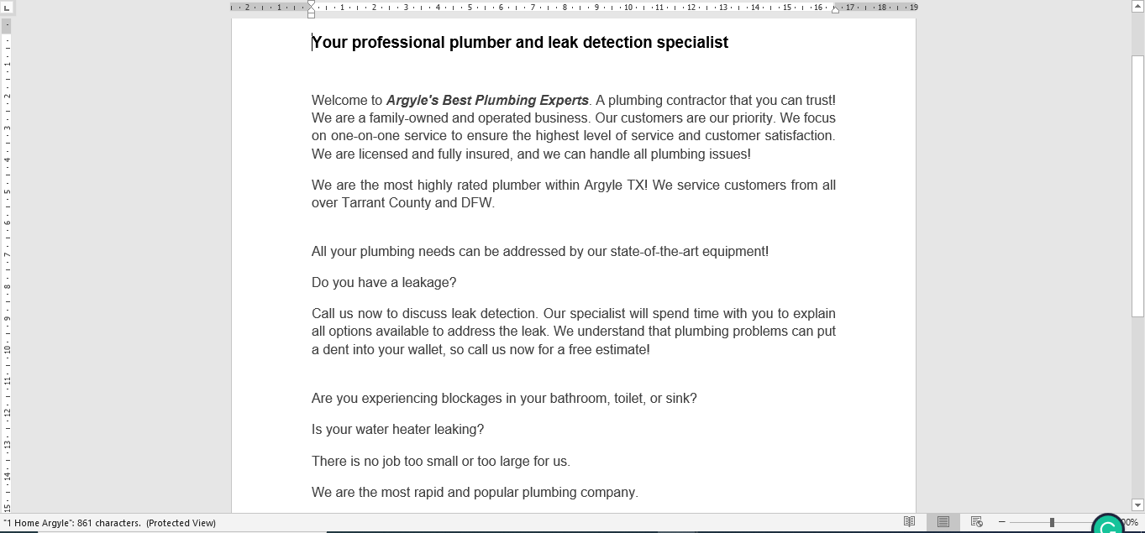This screenshot has width=1145, height=533.
Task: Place cursor in 'Do you have a leakage?'
Action: (384, 283)
